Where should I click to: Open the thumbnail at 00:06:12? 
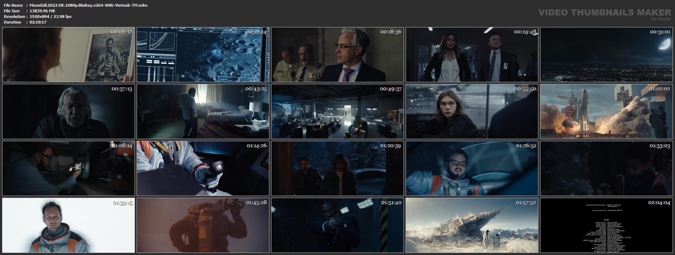click(x=68, y=55)
